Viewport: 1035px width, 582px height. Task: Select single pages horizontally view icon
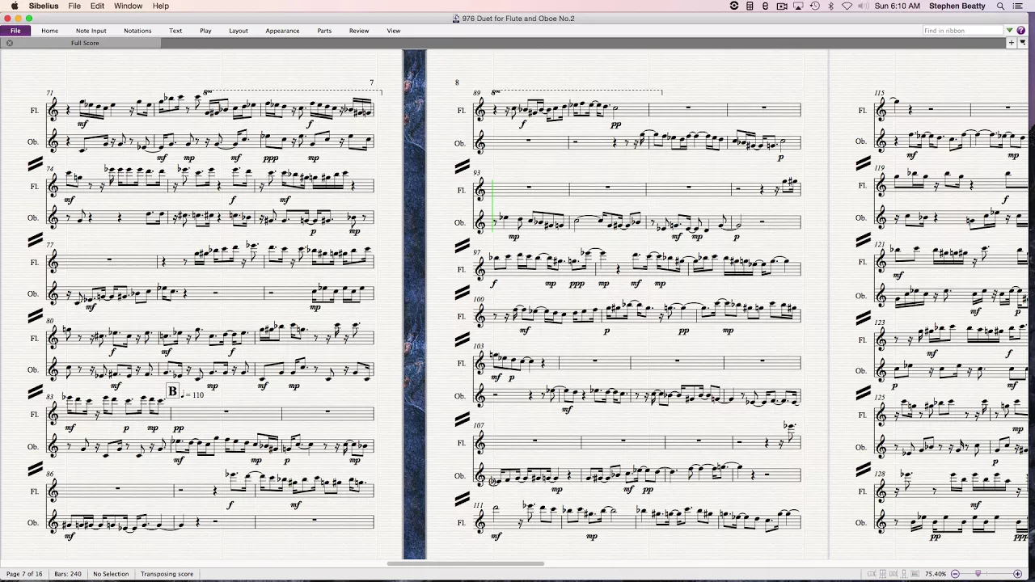point(893,574)
